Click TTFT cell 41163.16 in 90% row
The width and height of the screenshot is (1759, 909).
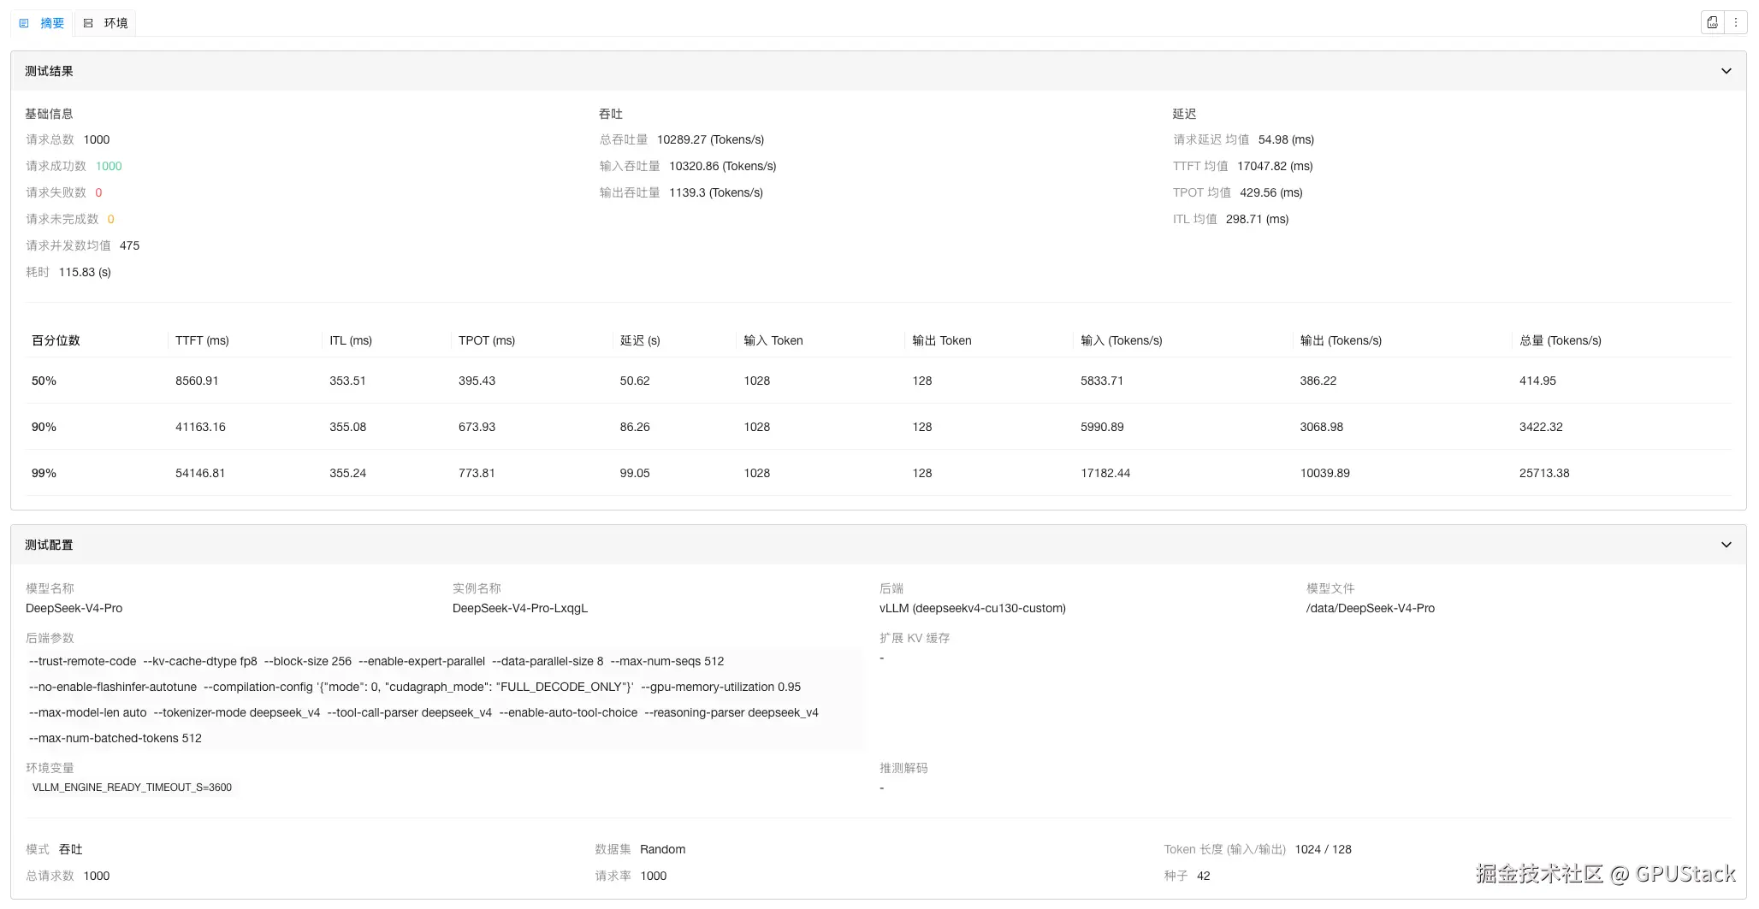point(200,427)
